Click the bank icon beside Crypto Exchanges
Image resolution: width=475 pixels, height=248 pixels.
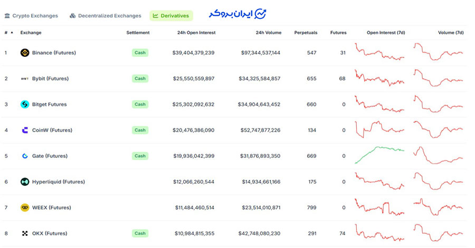click(x=7, y=16)
